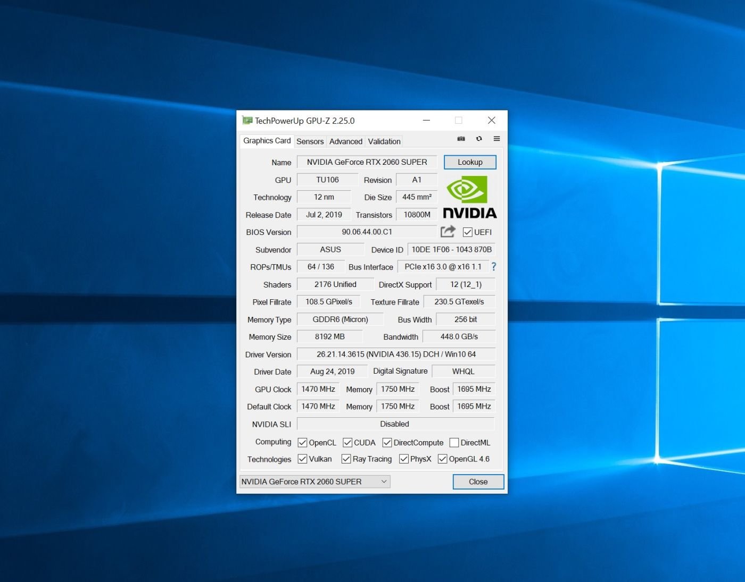Click the Subvendor value ASUS
The width and height of the screenshot is (745, 582).
click(330, 250)
